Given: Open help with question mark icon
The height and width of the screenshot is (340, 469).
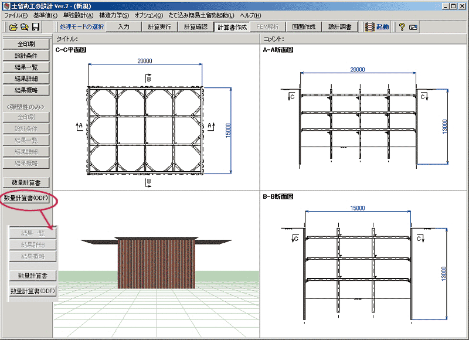Looking at the screenshot, I should [402, 27].
